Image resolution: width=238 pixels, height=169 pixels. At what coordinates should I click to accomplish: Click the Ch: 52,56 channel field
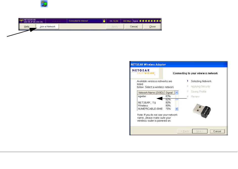pos(114,21)
